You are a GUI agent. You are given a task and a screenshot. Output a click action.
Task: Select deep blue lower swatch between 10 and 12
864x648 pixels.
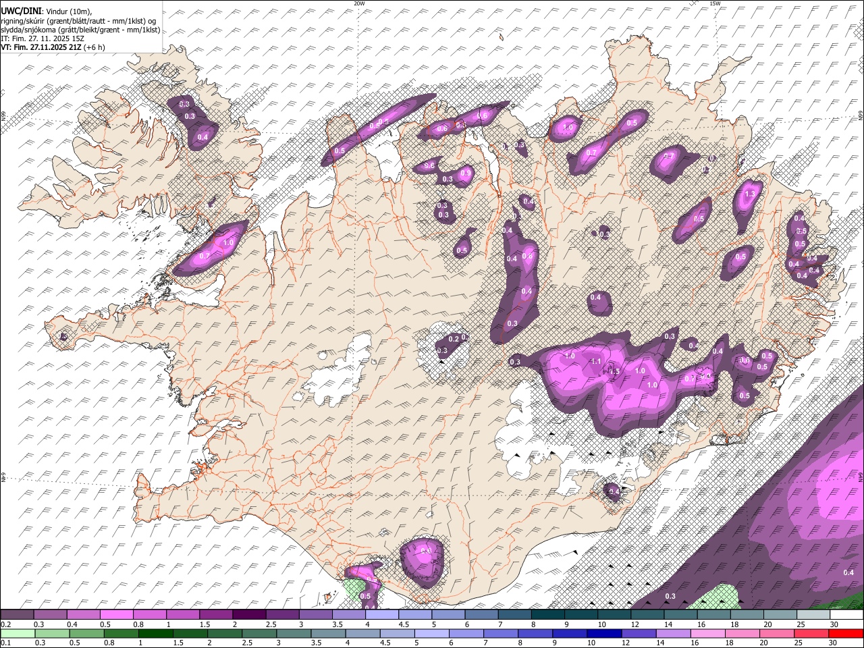605,633
